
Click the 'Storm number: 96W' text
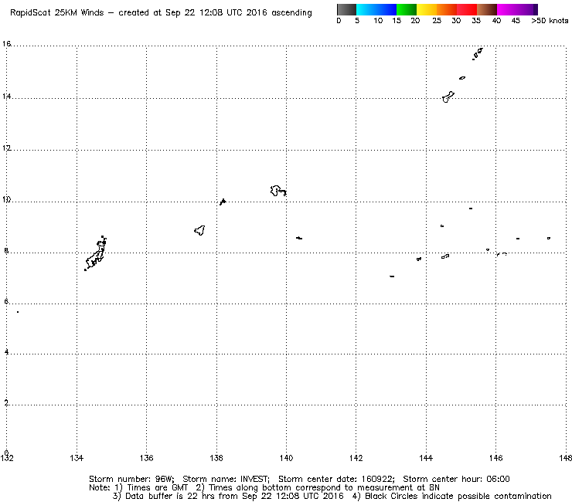(131, 479)
